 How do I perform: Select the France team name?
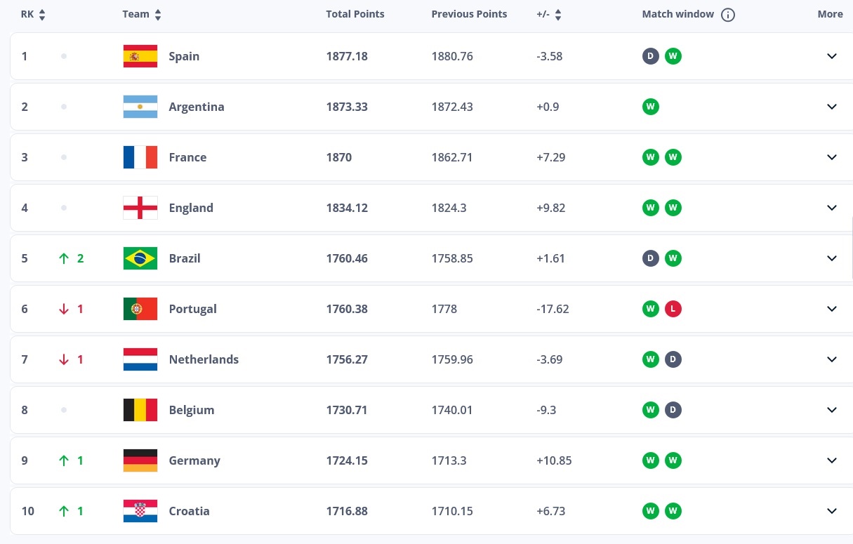click(187, 157)
